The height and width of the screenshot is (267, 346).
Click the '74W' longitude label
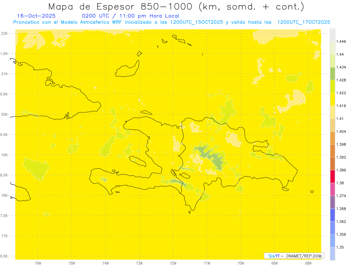click(105, 263)
